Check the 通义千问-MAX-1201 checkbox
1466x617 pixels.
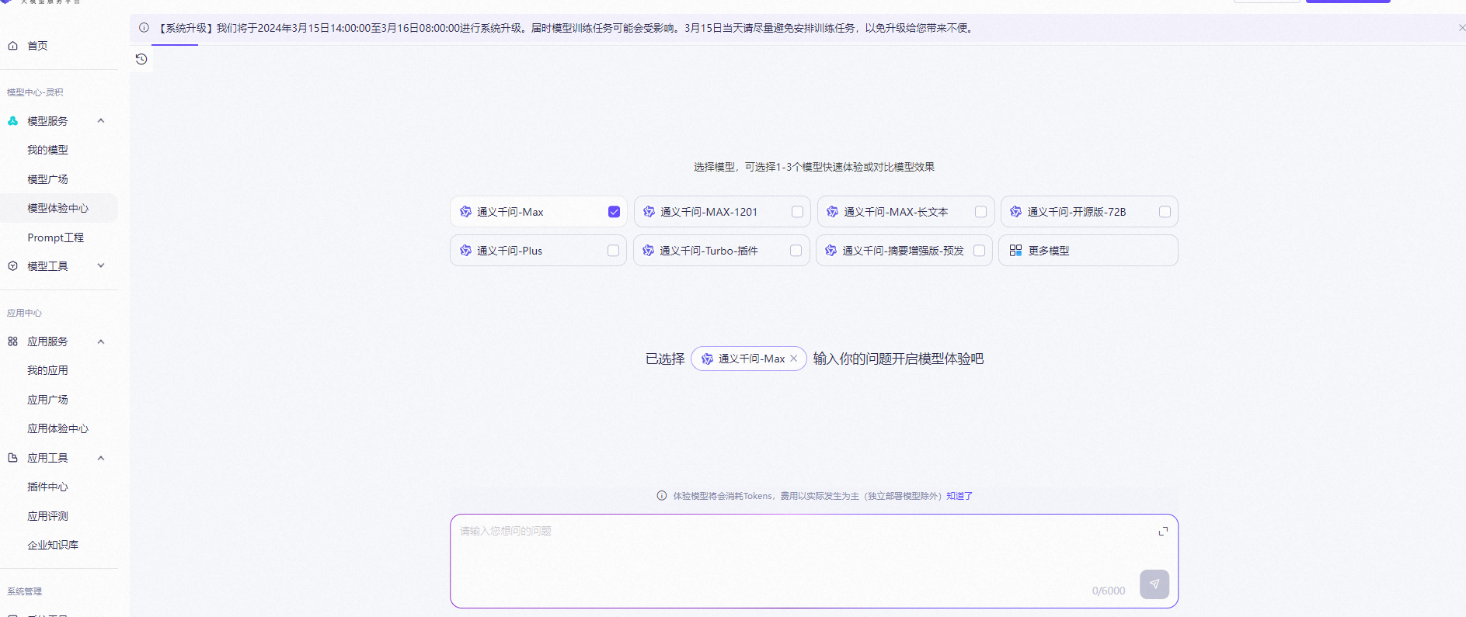(x=797, y=212)
